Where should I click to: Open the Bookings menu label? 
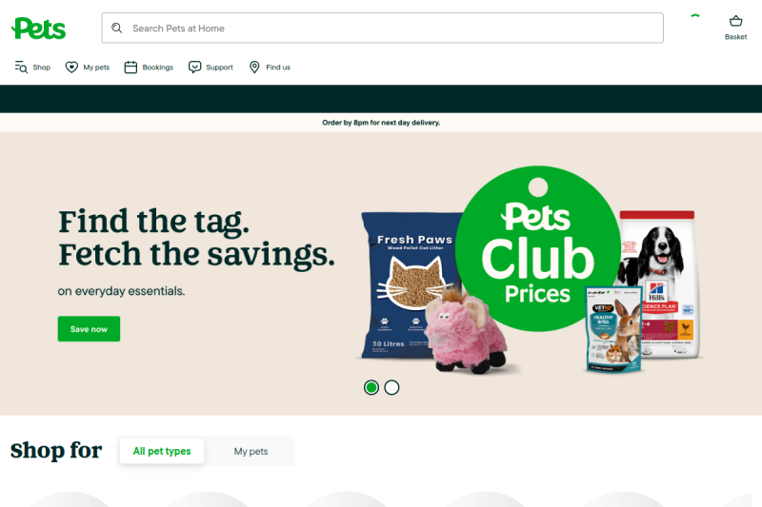click(x=157, y=67)
